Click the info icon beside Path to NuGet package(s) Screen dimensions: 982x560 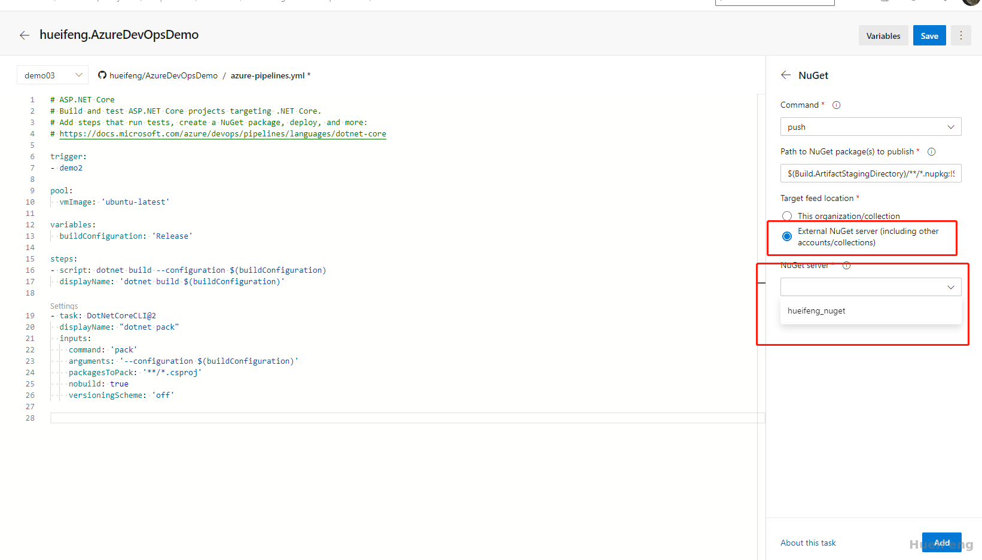click(x=931, y=152)
